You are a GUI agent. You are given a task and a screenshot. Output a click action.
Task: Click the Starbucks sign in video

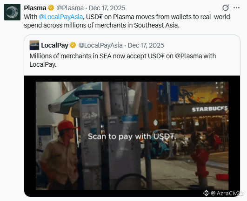(210, 109)
